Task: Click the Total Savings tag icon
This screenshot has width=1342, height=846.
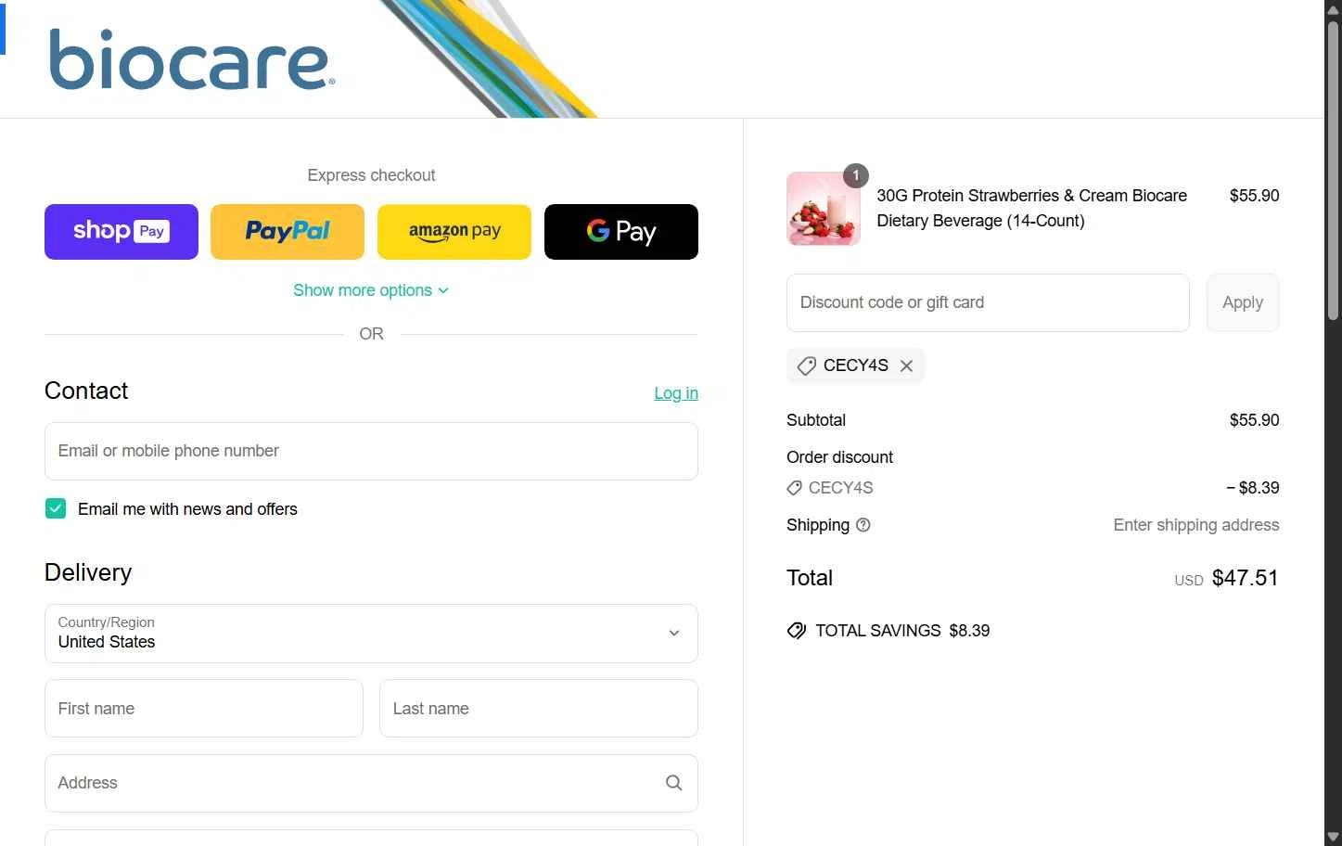Action: point(797,631)
